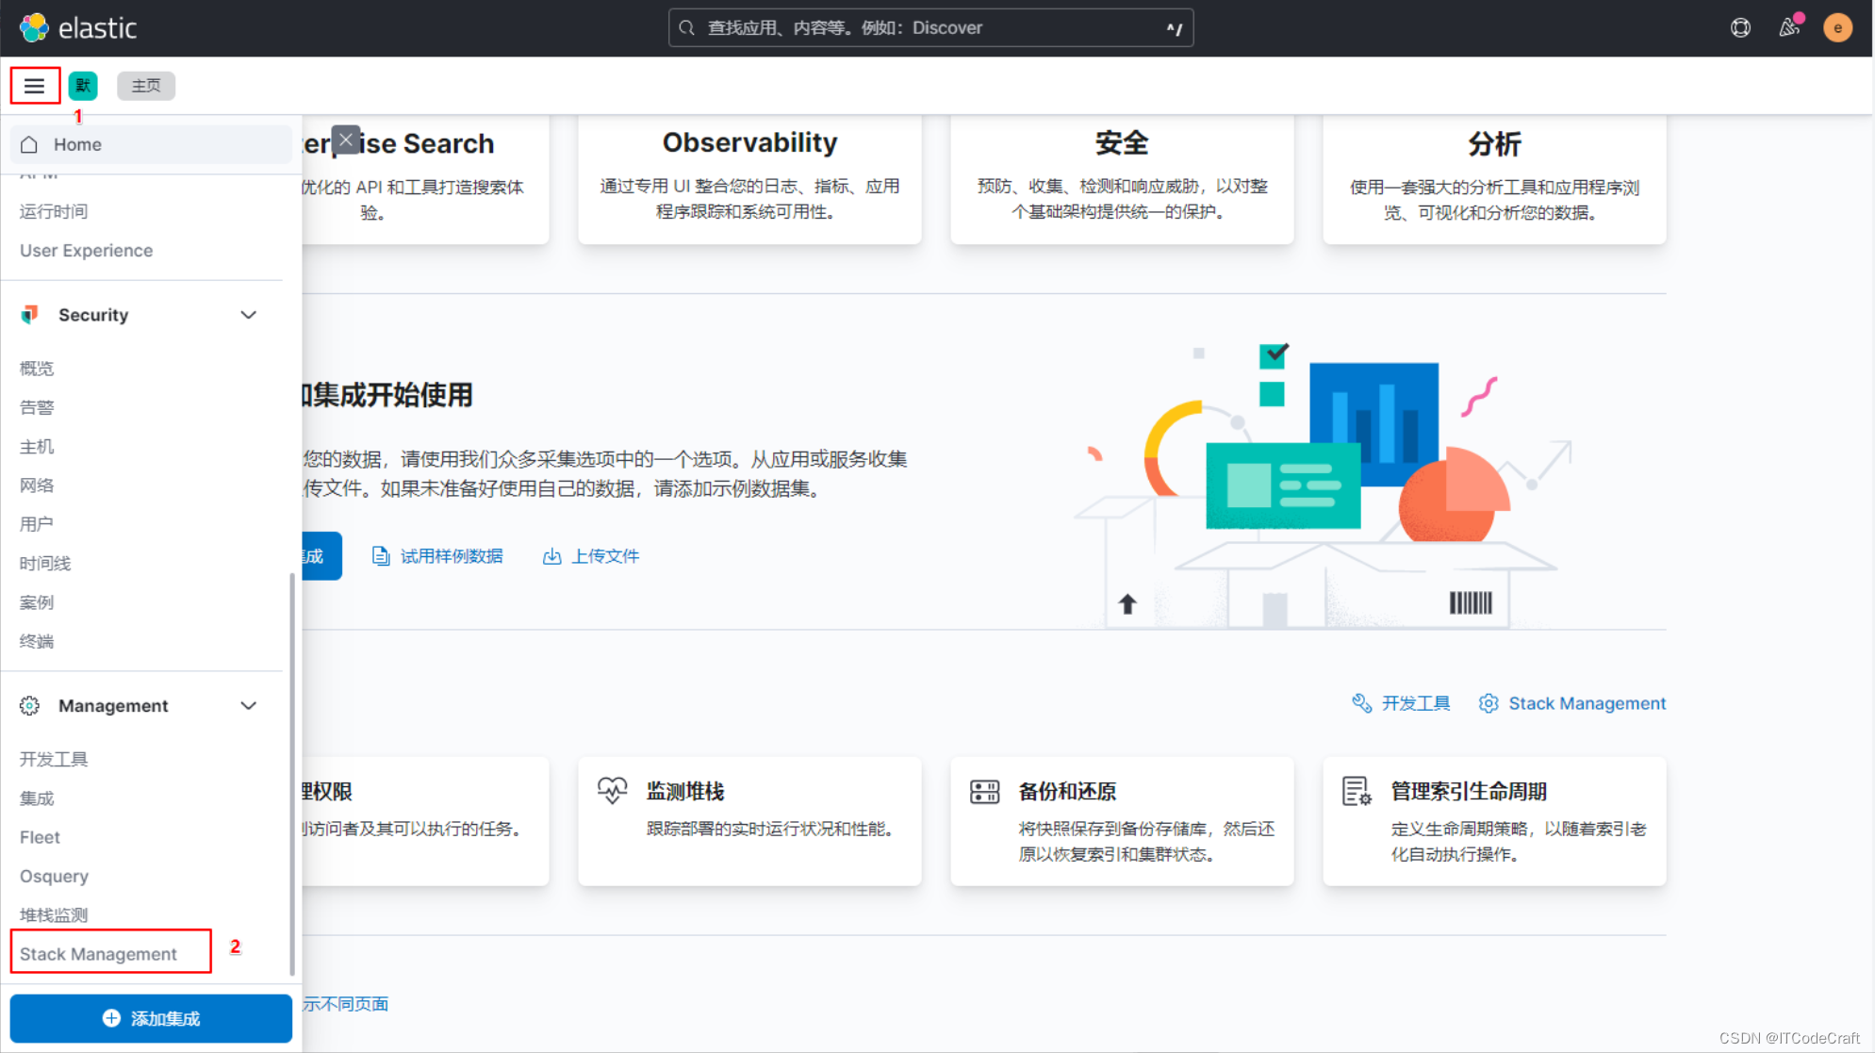This screenshot has width=1875, height=1053.
Task: Click the Stack Management link on right
Action: (1587, 703)
